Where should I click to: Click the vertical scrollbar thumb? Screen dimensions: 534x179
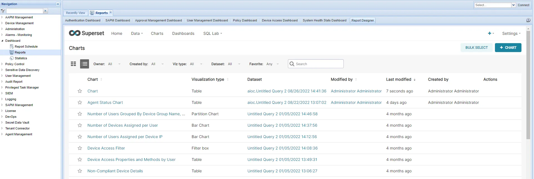528,85
